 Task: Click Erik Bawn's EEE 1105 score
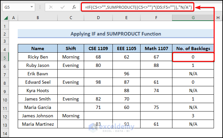(x=127, y=74)
